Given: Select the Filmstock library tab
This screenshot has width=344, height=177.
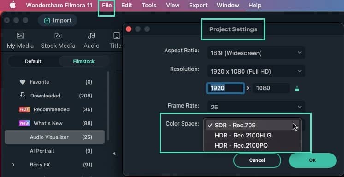Looking at the screenshot, I should coord(84,61).
